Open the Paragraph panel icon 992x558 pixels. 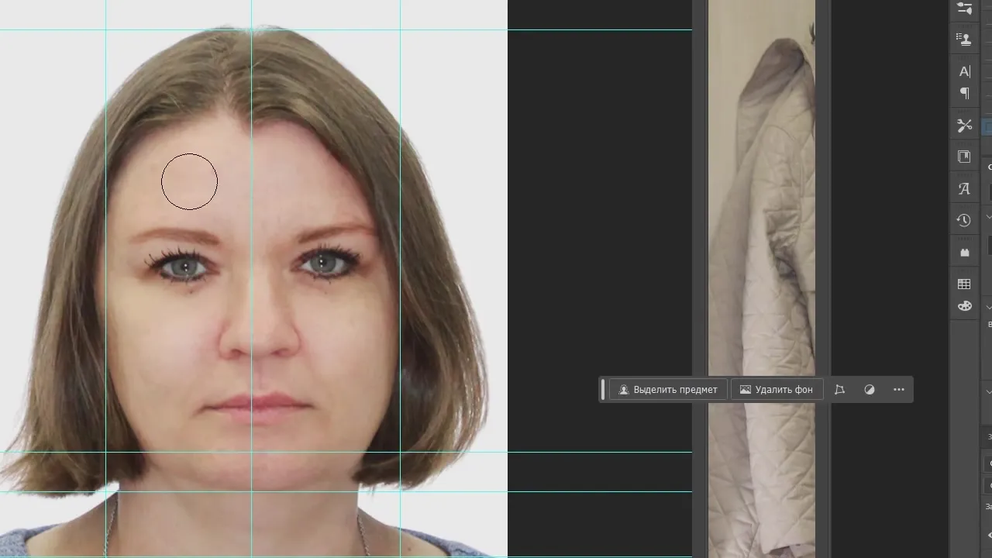tap(964, 94)
